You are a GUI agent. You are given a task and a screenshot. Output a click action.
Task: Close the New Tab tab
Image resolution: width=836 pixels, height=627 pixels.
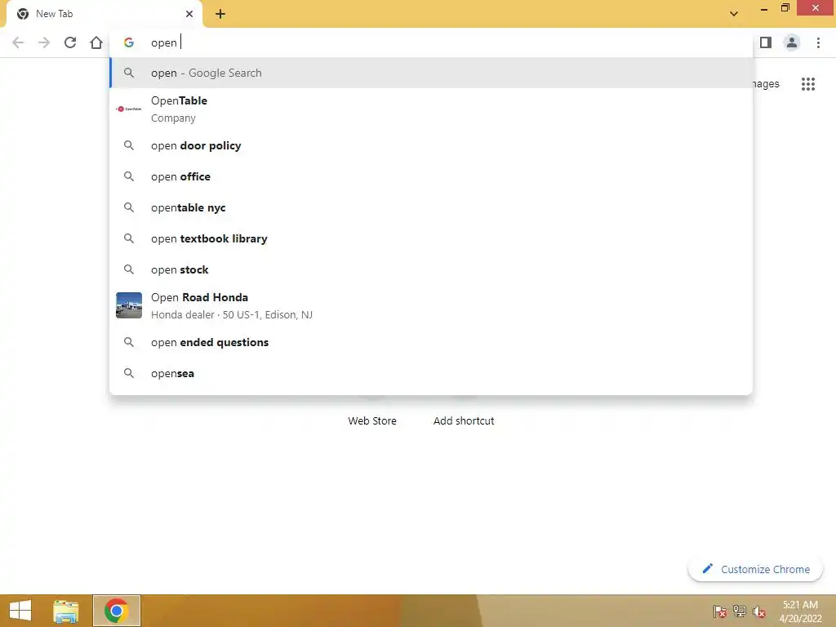(x=189, y=14)
